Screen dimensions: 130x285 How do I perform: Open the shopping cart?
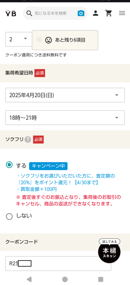pos(108,13)
